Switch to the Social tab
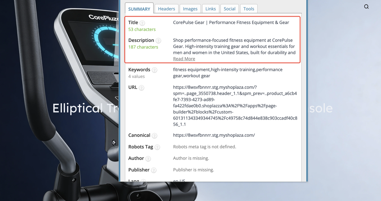Viewport: 381px width, 201px height. coord(229,9)
